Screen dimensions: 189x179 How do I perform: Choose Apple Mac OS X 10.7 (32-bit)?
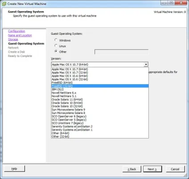tap(100, 73)
